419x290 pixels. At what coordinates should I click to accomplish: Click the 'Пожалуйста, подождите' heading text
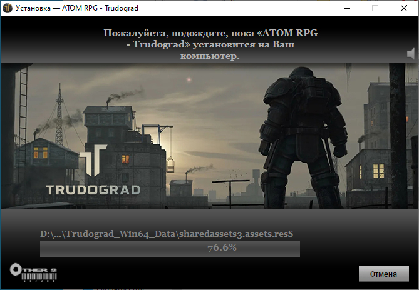tap(210, 44)
